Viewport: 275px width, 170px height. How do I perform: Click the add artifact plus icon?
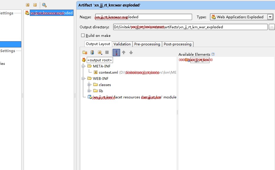pos(27,5)
